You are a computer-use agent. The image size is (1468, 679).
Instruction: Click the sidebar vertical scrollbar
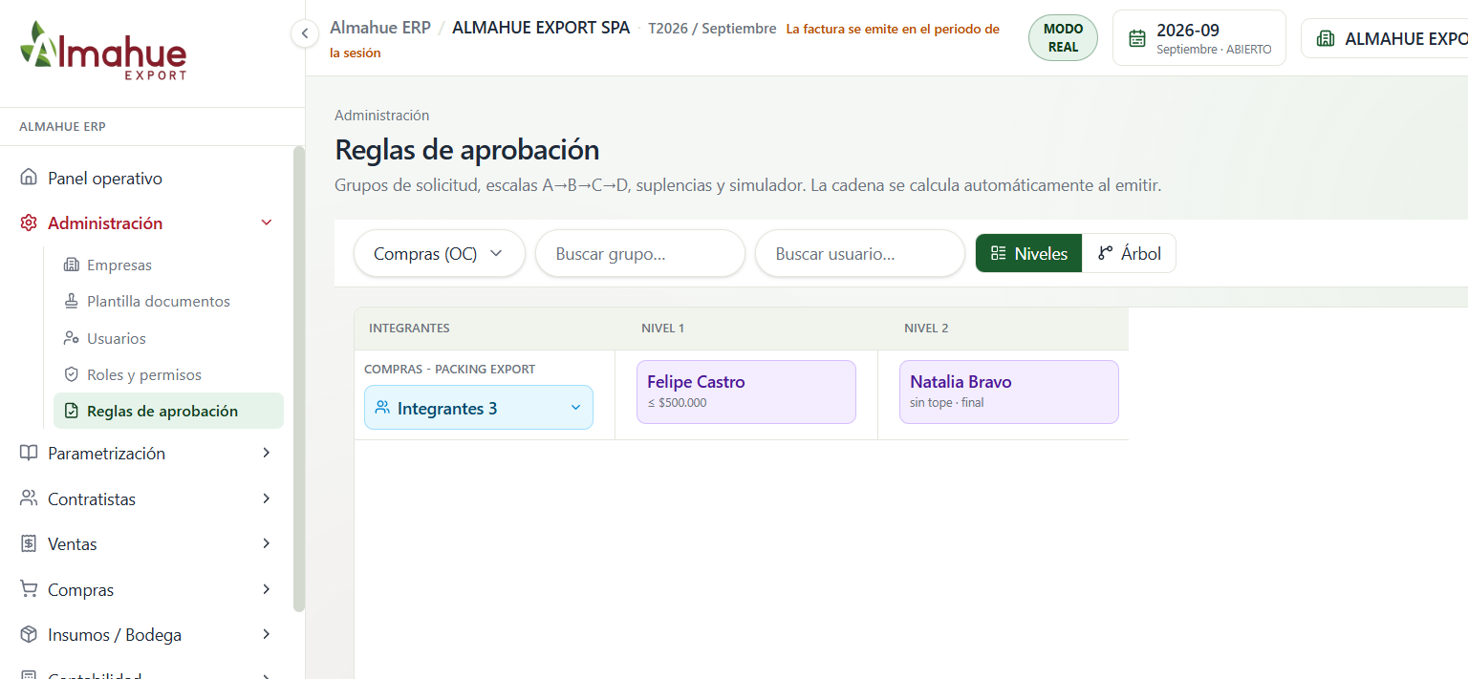pos(299,378)
